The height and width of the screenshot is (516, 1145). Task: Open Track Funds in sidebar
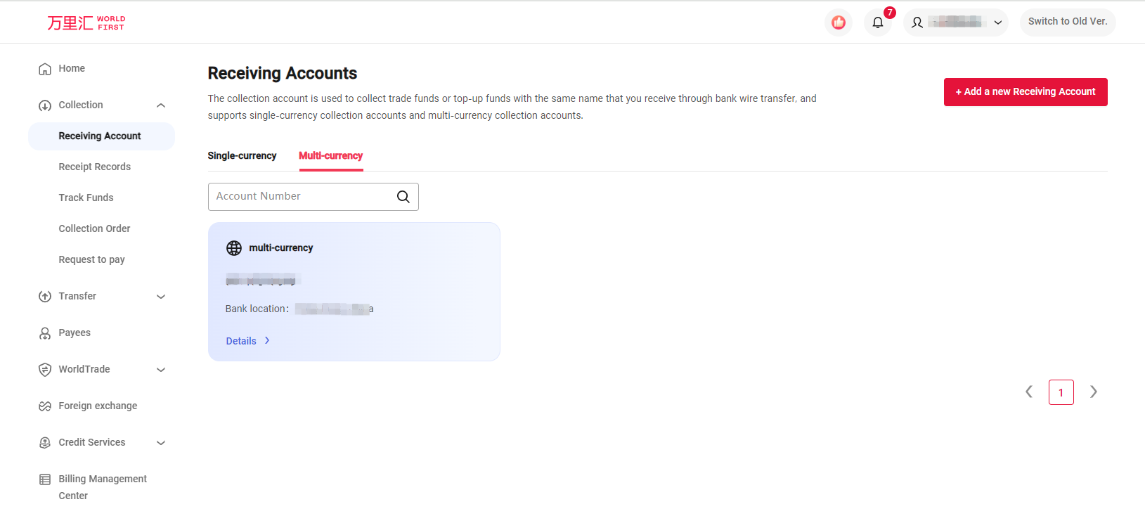(86, 198)
